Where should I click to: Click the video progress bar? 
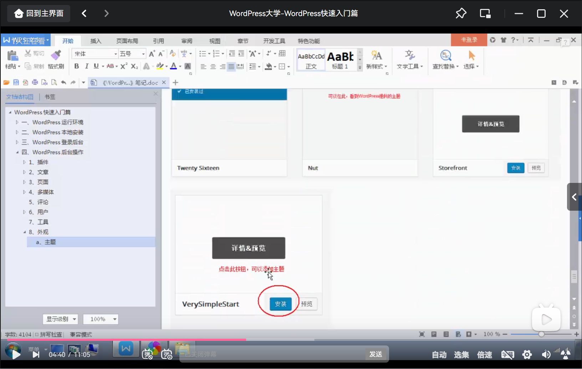click(x=291, y=340)
